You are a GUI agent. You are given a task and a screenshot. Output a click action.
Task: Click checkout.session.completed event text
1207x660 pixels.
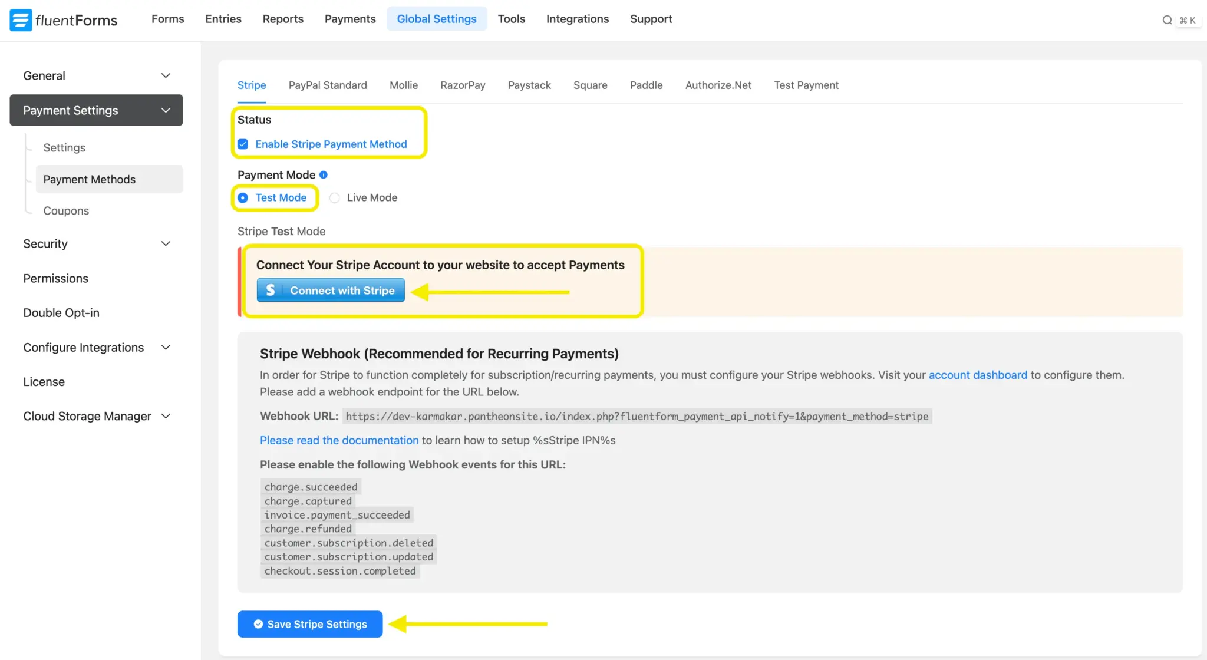(x=340, y=571)
